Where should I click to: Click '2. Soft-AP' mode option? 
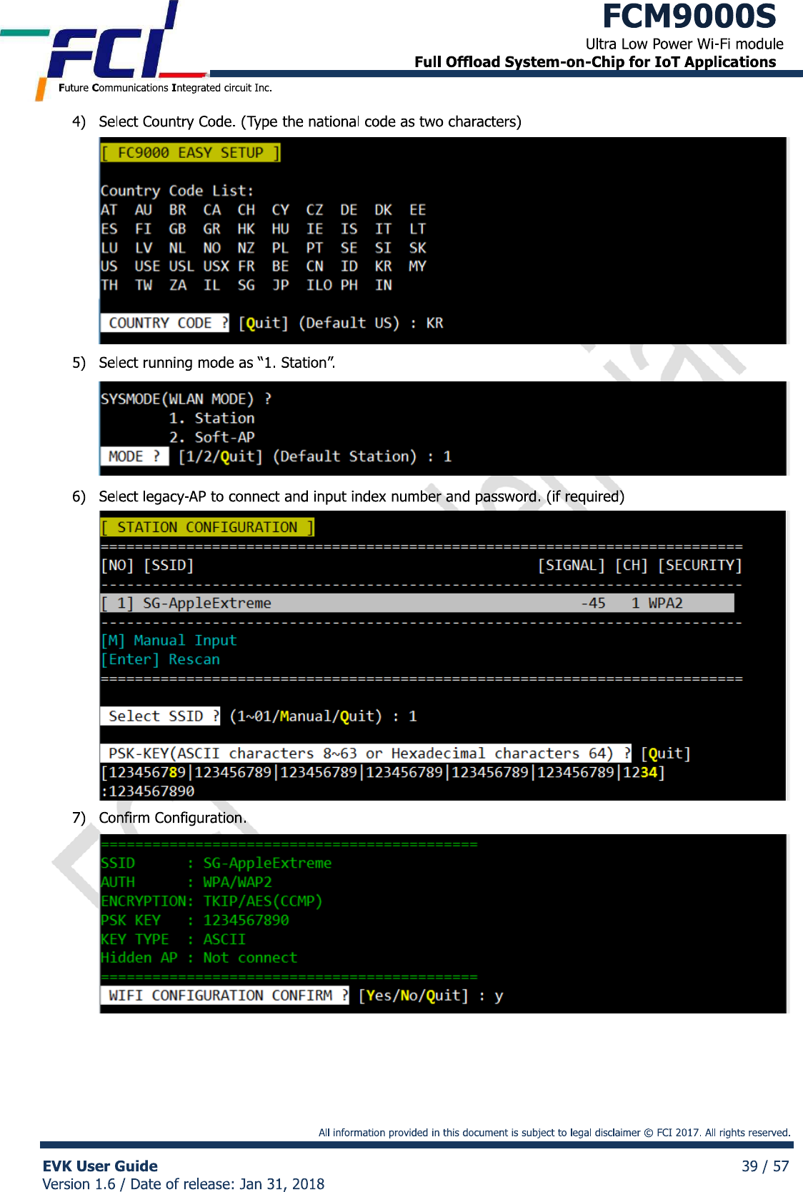pos(211,437)
